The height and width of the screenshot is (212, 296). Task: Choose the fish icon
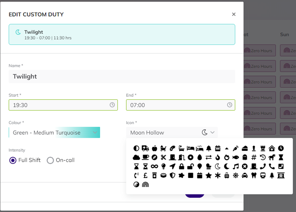coord(236,157)
